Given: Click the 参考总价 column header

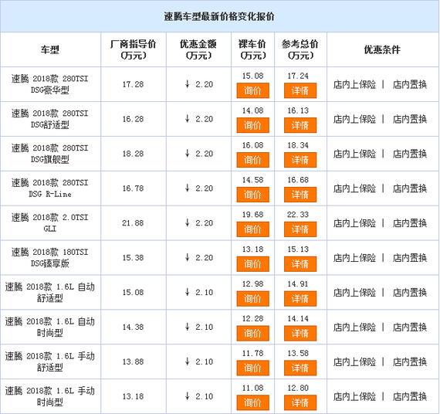Looking at the screenshot, I should click(x=300, y=49).
